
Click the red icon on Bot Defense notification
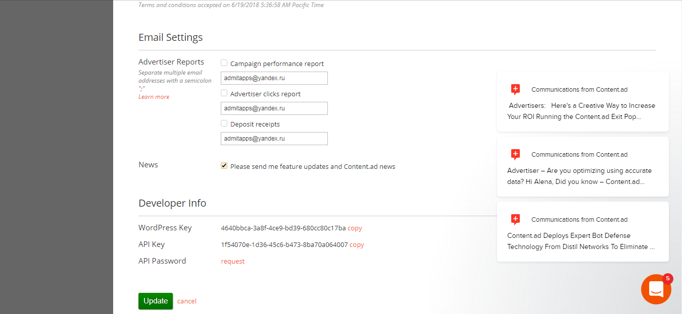coord(515,220)
